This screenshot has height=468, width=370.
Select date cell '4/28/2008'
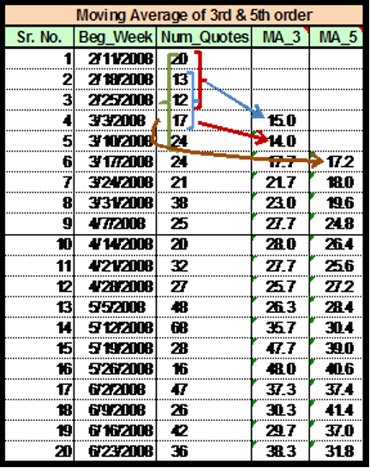pos(115,286)
